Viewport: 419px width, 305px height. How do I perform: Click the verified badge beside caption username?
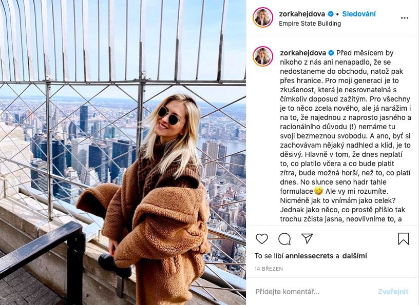coord(331,53)
